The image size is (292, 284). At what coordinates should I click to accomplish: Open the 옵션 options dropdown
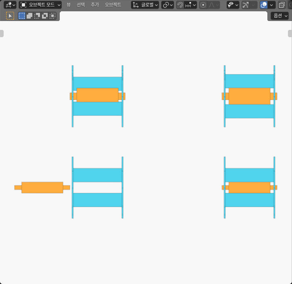point(279,16)
